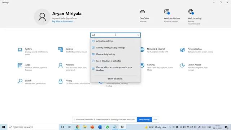Open the notification center icon
This screenshot has height=130, width=231.
tap(226, 127)
